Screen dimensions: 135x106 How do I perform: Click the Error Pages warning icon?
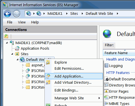[106, 91]
